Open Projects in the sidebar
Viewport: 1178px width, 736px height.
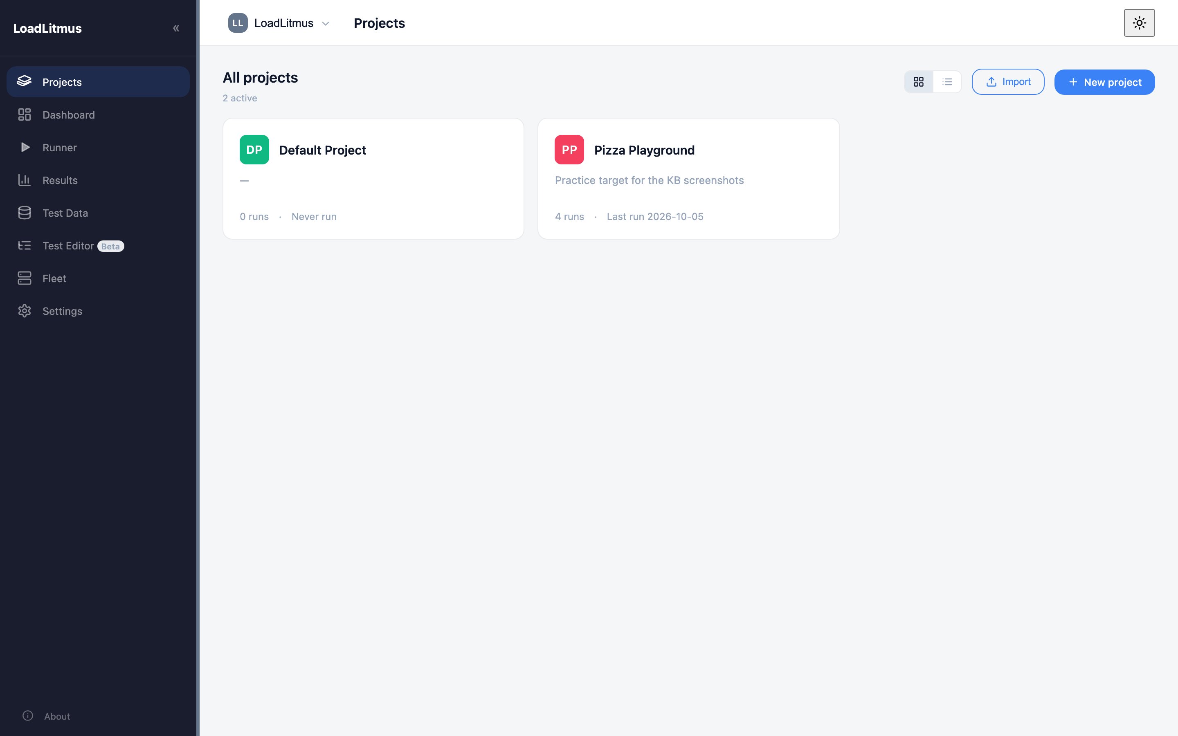pos(98,82)
